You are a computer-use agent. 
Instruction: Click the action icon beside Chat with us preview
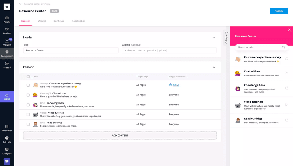coord(286,73)
